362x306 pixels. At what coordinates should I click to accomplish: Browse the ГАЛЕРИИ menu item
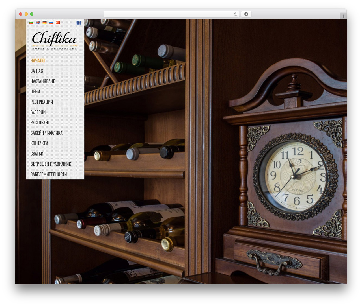[x=55, y=112]
